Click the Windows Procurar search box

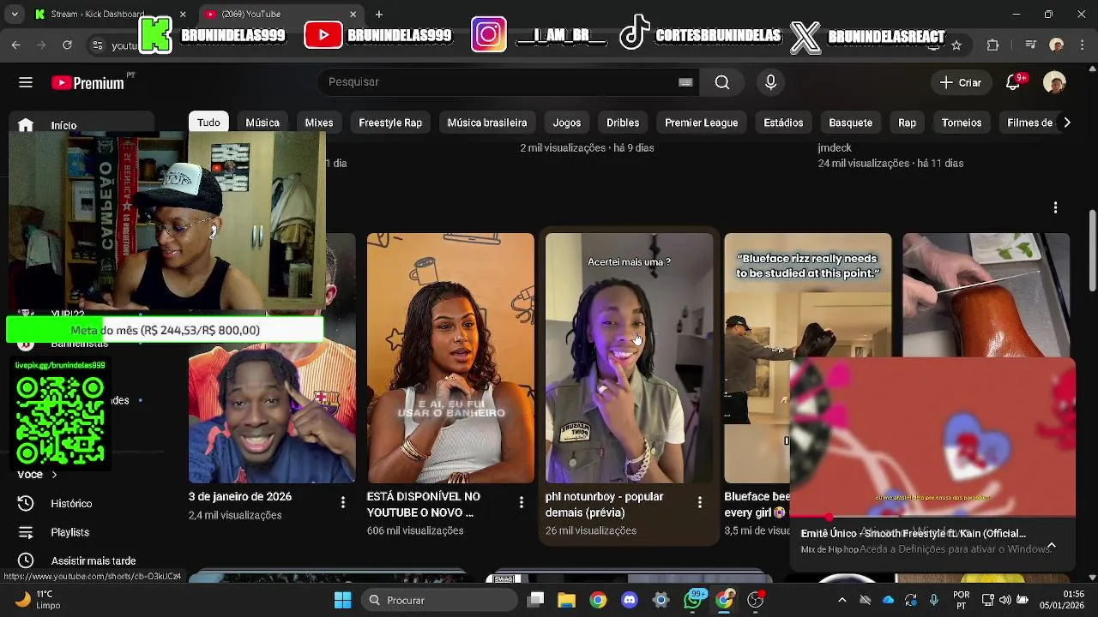click(440, 600)
